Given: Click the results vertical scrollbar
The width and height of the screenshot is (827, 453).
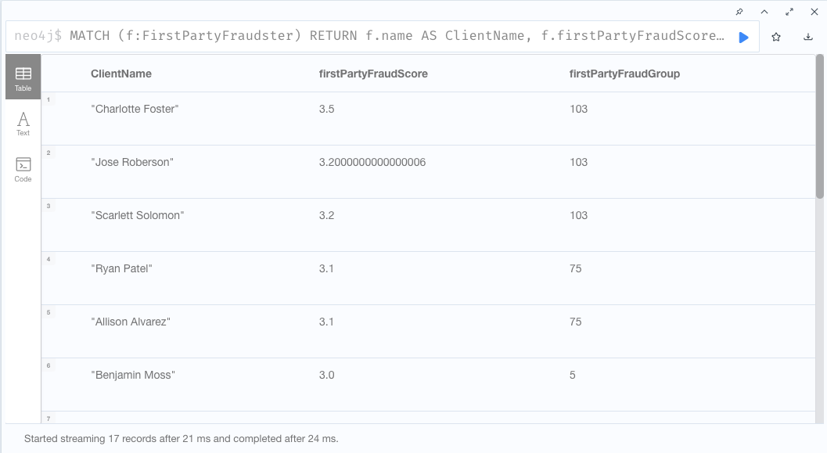Looking at the screenshot, I should coord(820,127).
